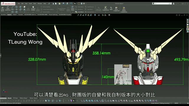The width and height of the screenshot is (189, 106).
Task: Open the Power Surfacing tab
Action: [x=53, y=15]
